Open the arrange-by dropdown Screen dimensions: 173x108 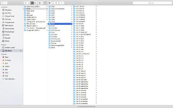[50, 3]
